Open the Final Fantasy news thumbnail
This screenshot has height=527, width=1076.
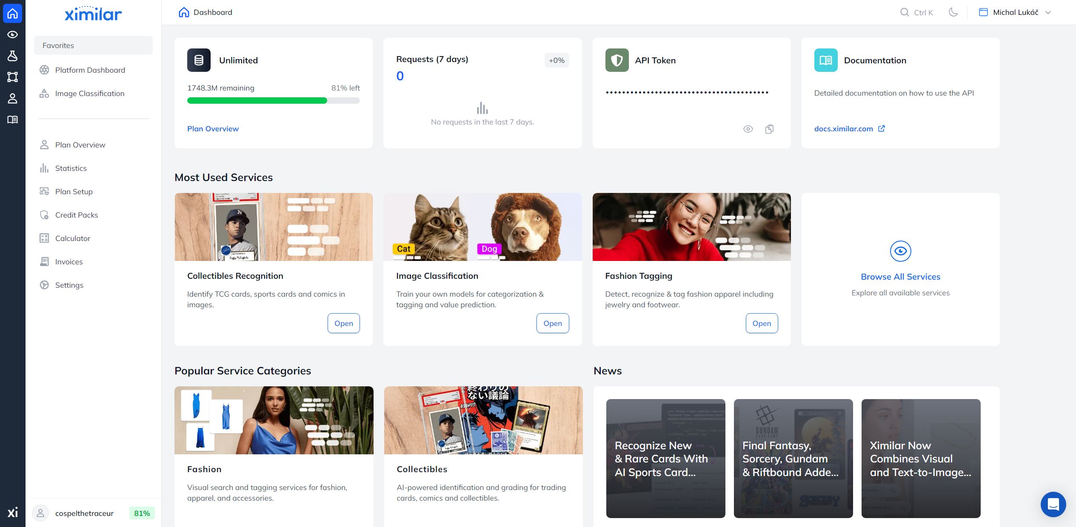click(793, 459)
